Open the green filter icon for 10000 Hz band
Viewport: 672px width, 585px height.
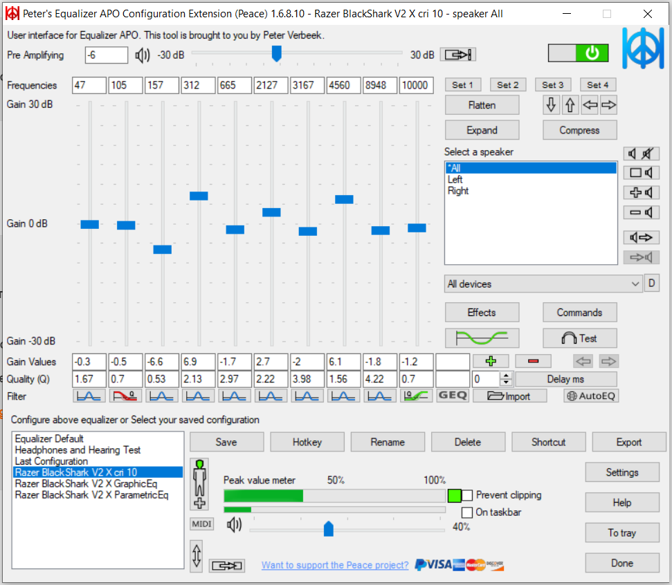click(416, 396)
